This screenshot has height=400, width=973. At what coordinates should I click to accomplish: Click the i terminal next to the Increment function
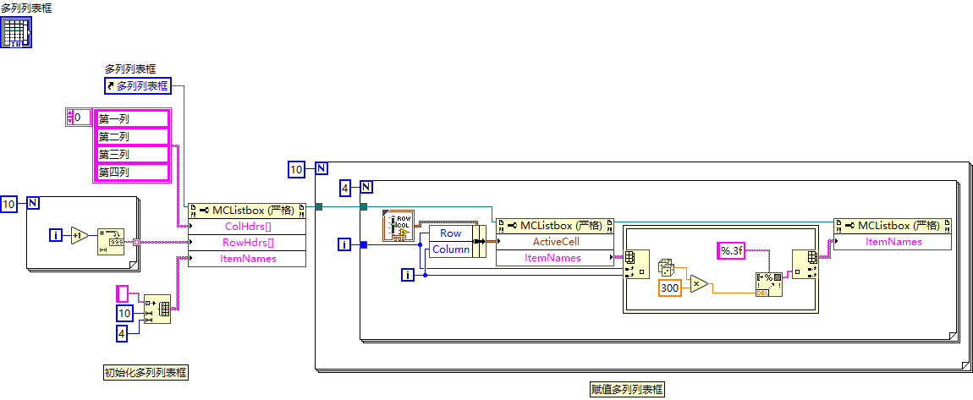click(x=57, y=235)
